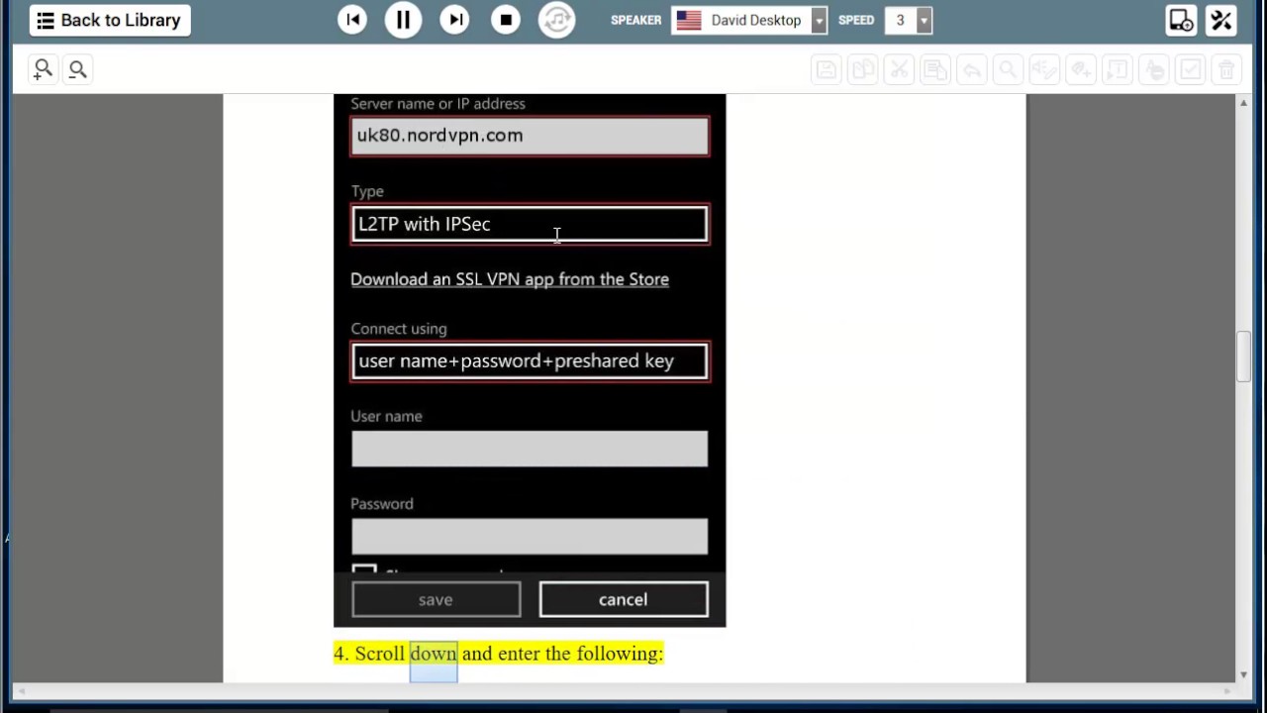
Task: Go back to the Library
Action: (x=110, y=20)
